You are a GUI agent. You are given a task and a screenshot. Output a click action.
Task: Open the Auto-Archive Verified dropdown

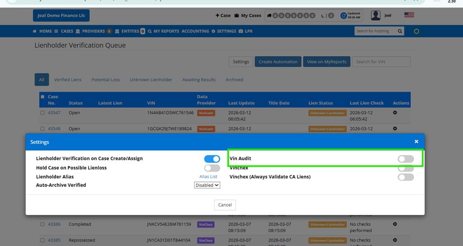(207, 185)
